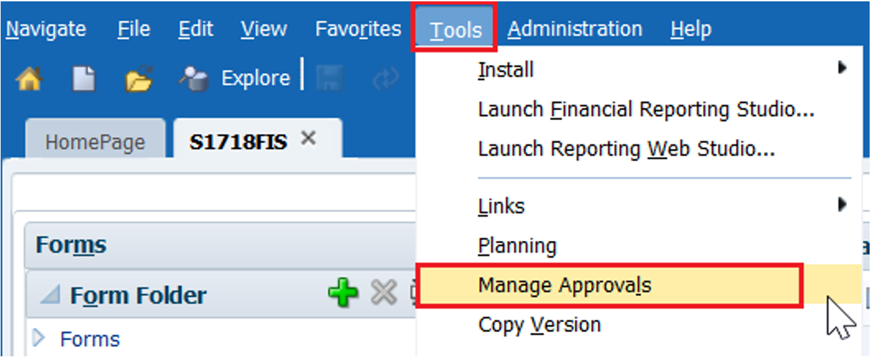Launch Reporting Web Studio
The width and height of the screenshot is (871, 361).
[627, 149]
